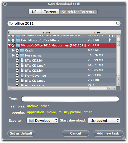
Task: Click the RTW CD1.mds file icon
Action: [22, 81]
